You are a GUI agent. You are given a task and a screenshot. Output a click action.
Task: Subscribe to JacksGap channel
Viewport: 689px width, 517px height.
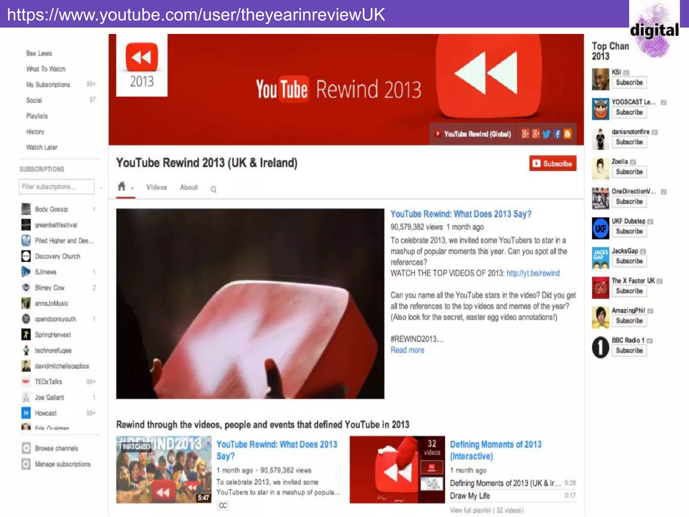point(629,261)
